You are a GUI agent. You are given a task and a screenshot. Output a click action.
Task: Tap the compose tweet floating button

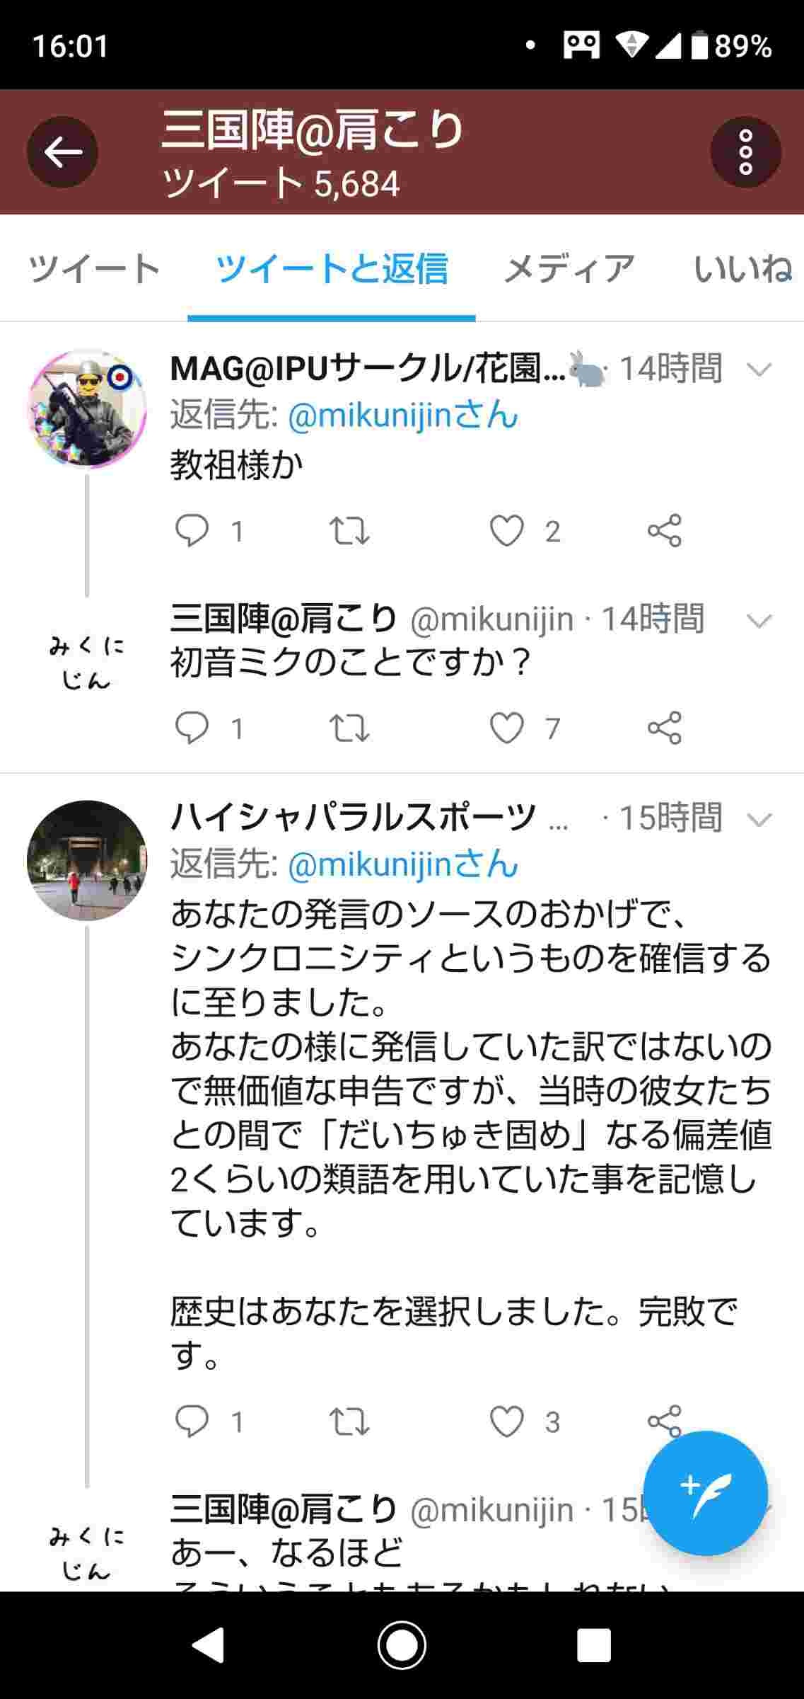tap(705, 1492)
